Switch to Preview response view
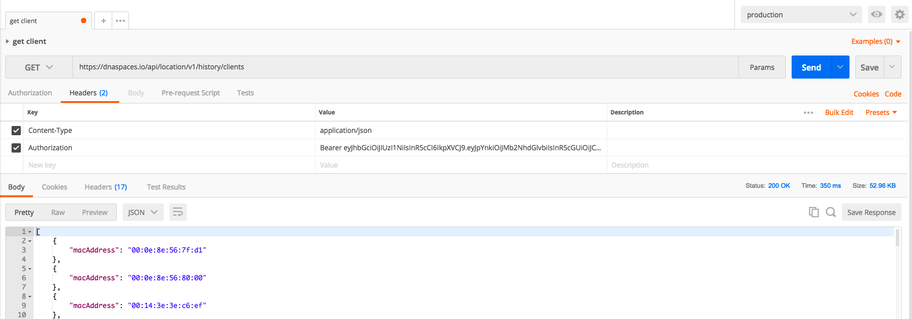912x319 pixels. (x=95, y=212)
